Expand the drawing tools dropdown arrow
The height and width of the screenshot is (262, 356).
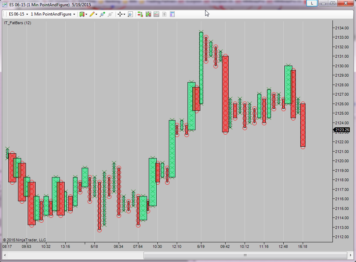[96, 14]
